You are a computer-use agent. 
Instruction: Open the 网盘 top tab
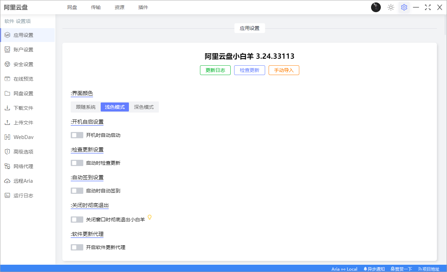(x=72, y=7)
